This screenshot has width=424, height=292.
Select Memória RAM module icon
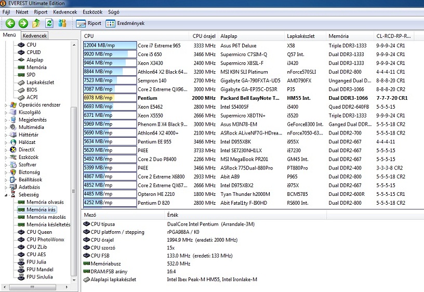(21, 68)
